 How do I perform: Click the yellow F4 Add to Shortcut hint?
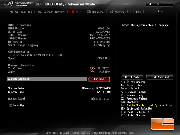click(x=146, y=105)
